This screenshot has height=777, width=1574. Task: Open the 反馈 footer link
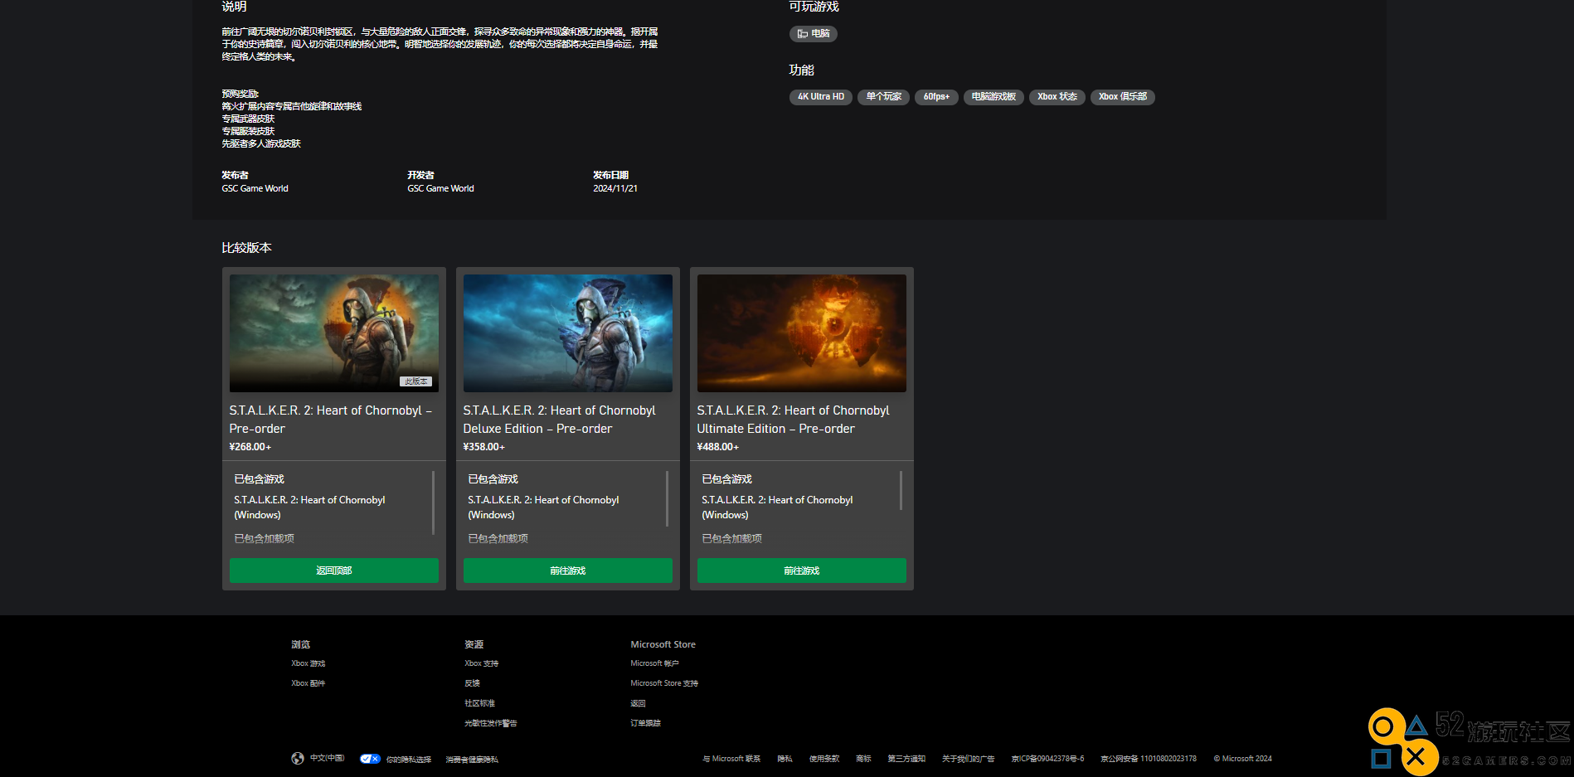pyautogui.click(x=473, y=683)
